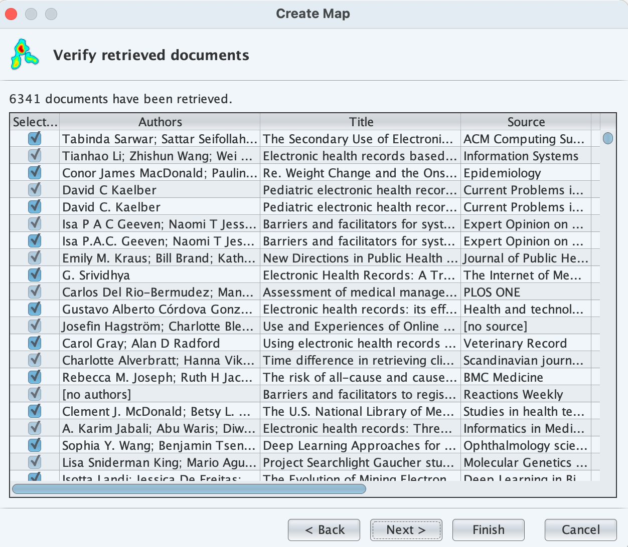Viewport: 628px width, 547px height.
Task: Toggle checkbox for Conor James MacDonald row
Action: 35,172
